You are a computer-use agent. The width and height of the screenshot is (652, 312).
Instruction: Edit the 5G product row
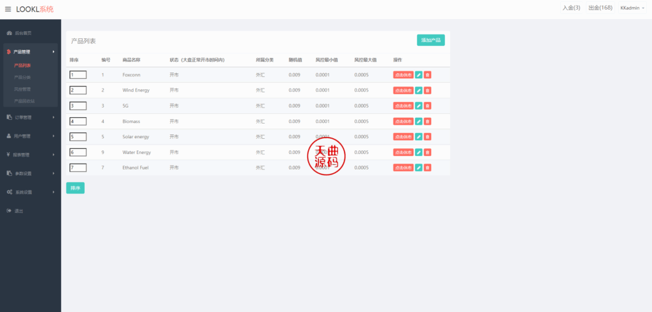pos(419,106)
